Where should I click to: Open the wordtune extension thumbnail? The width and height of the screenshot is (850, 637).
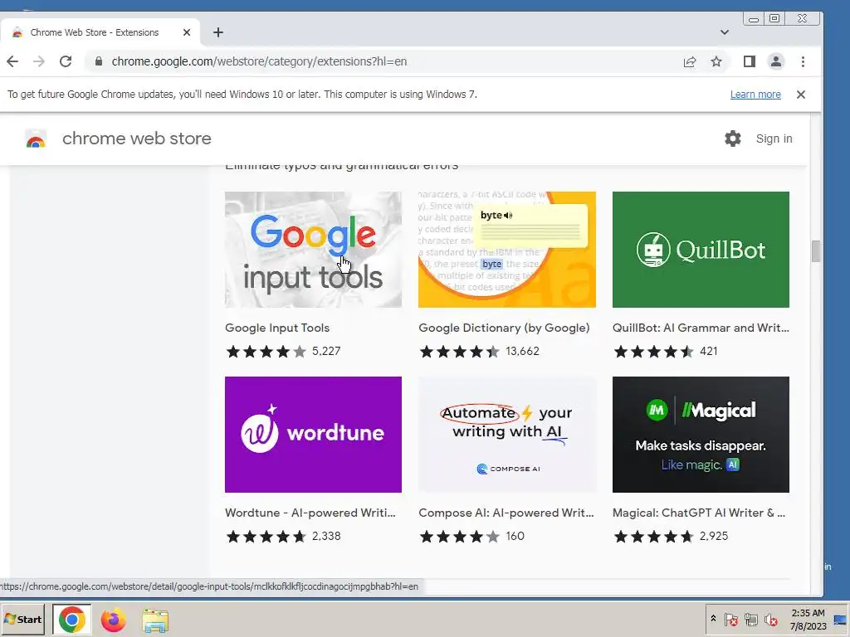tap(313, 435)
